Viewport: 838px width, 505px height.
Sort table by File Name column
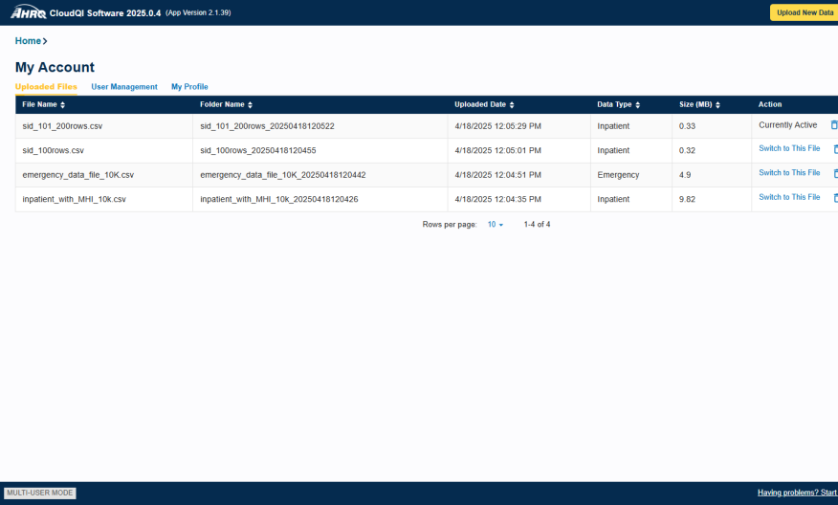[43, 104]
